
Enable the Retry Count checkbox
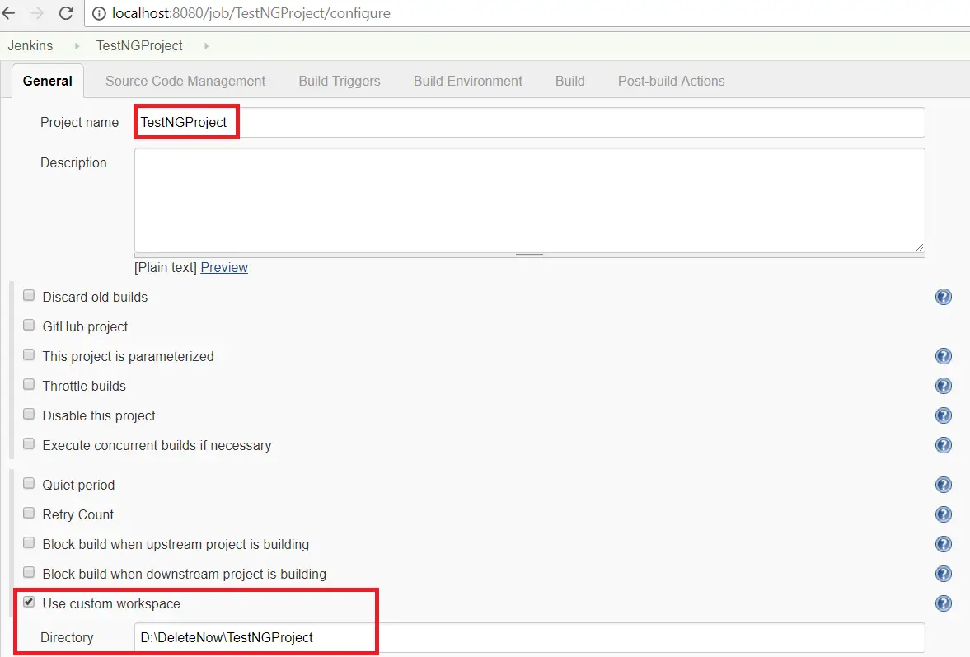(29, 514)
